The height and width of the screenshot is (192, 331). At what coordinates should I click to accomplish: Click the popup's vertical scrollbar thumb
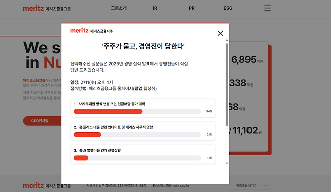[227, 84]
